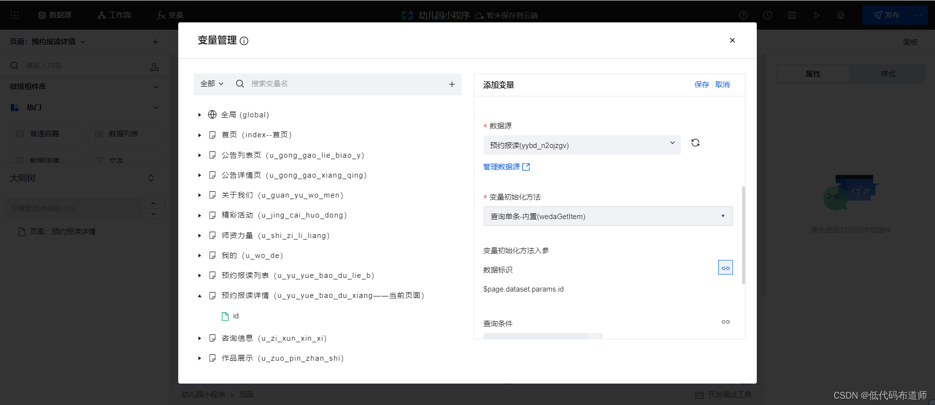
Task: Switch to the 属性 tab
Action: (813, 74)
